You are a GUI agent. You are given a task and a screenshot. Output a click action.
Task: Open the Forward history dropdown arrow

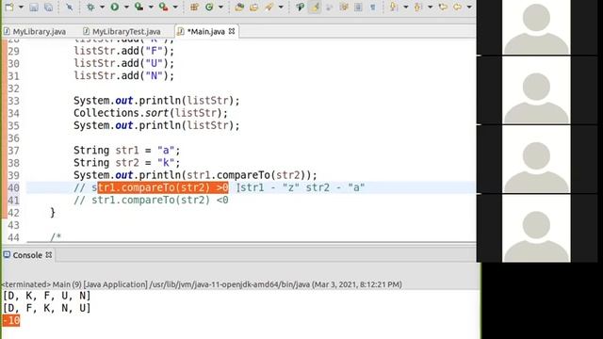tap(469, 7)
